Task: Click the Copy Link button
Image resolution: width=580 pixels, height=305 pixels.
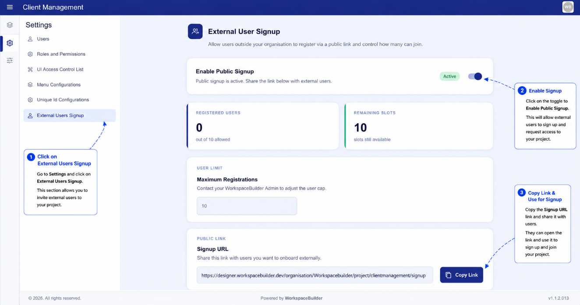Action: click(x=461, y=275)
